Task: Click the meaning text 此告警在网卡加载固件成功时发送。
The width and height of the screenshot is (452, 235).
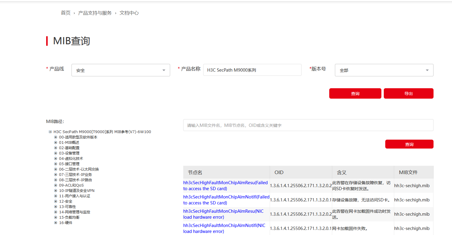Action: click(361, 214)
